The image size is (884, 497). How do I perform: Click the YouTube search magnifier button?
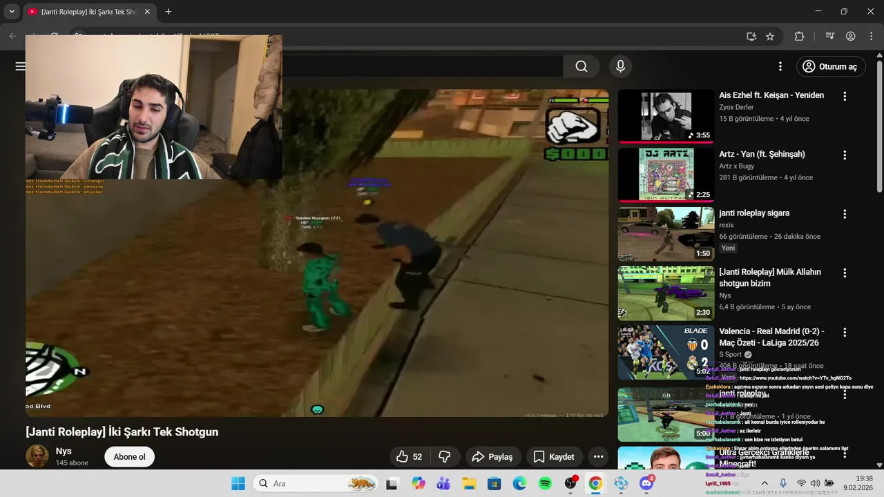pos(582,66)
